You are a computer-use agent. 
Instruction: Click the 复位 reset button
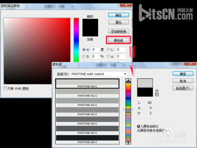pos(119,22)
